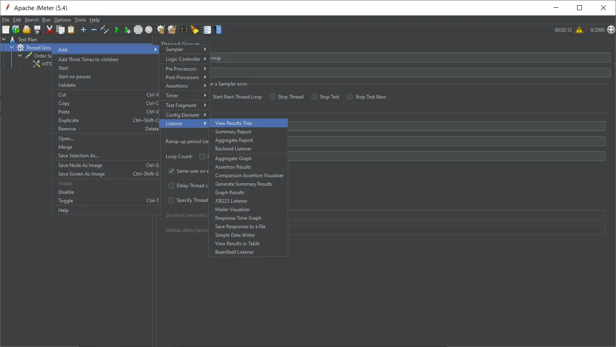Screen dimensions: 616x347
Task: Choose View Results Tree from the Listener submenu
Action: click(x=248, y=123)
